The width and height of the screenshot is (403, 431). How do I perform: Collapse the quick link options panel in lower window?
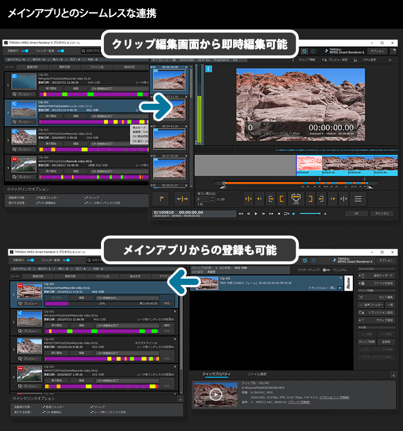181,399
